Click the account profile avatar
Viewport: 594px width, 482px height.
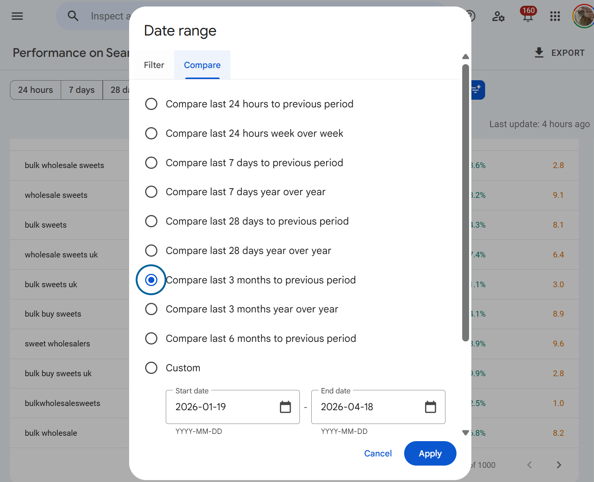[x=583, y=16]
